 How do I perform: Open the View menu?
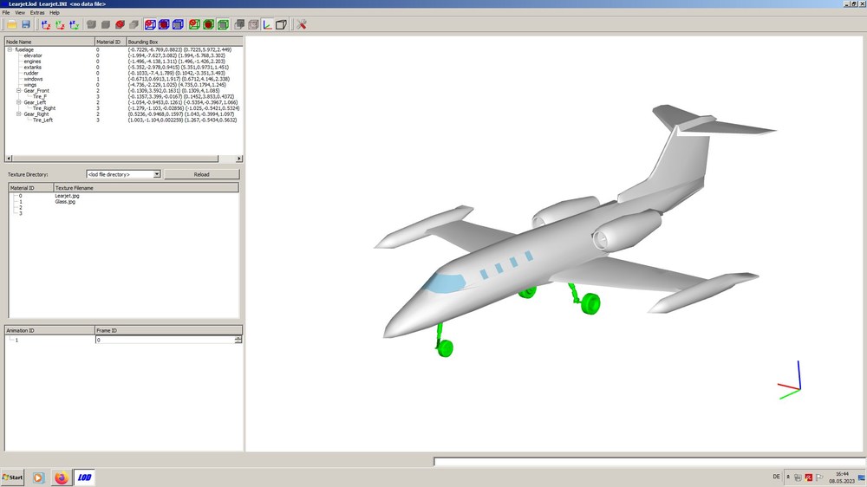pyautogui.click(x=20, y=12)
